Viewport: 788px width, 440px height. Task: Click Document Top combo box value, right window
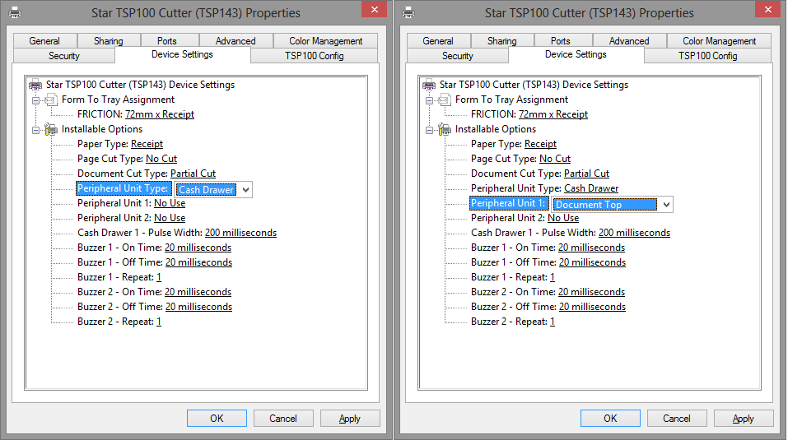point(604,204)
